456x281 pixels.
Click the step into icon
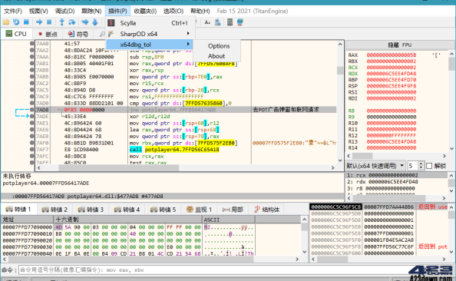click(61, 22)
